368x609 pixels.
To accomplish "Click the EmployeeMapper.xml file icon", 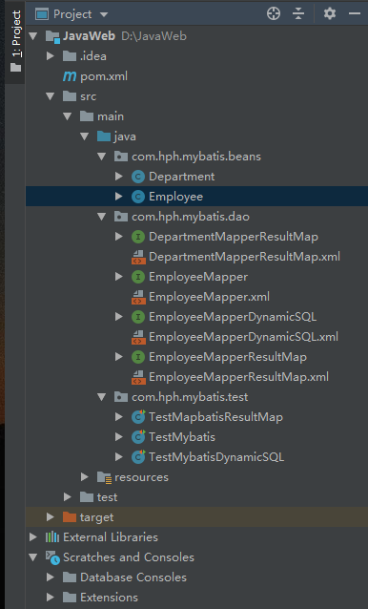I will [138, 297].
